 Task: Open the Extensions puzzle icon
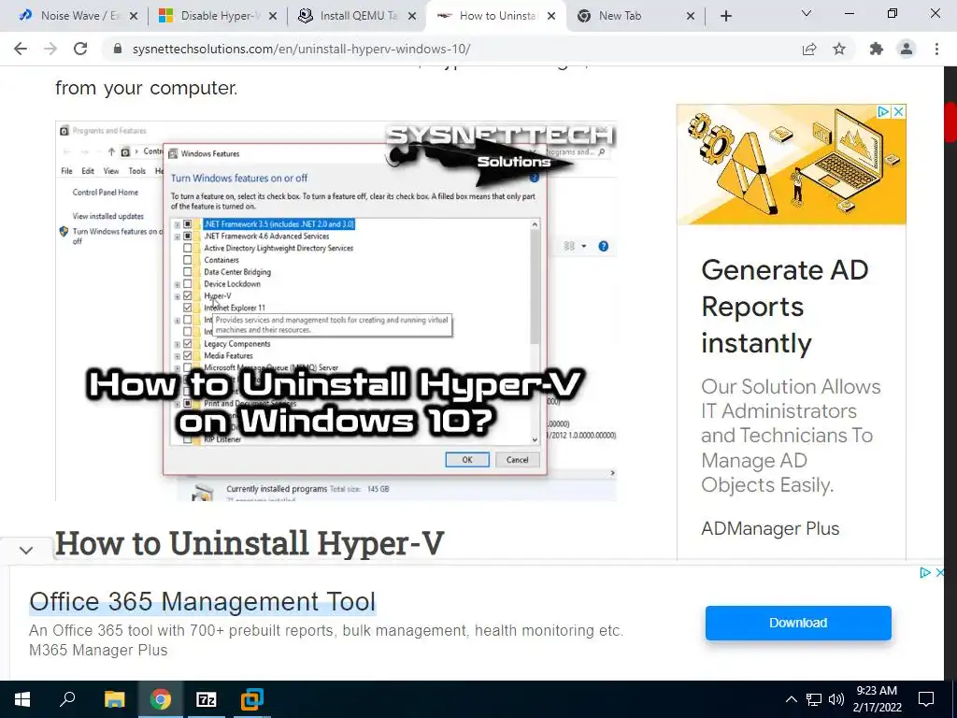[877, 49]
